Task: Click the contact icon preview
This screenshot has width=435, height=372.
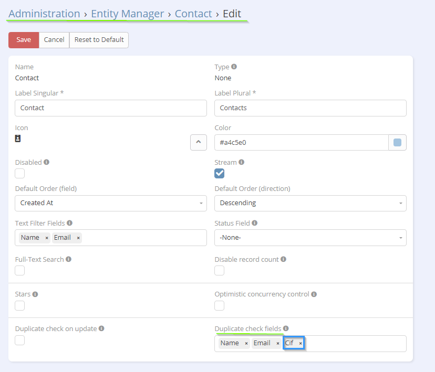Action: [18, 139]
